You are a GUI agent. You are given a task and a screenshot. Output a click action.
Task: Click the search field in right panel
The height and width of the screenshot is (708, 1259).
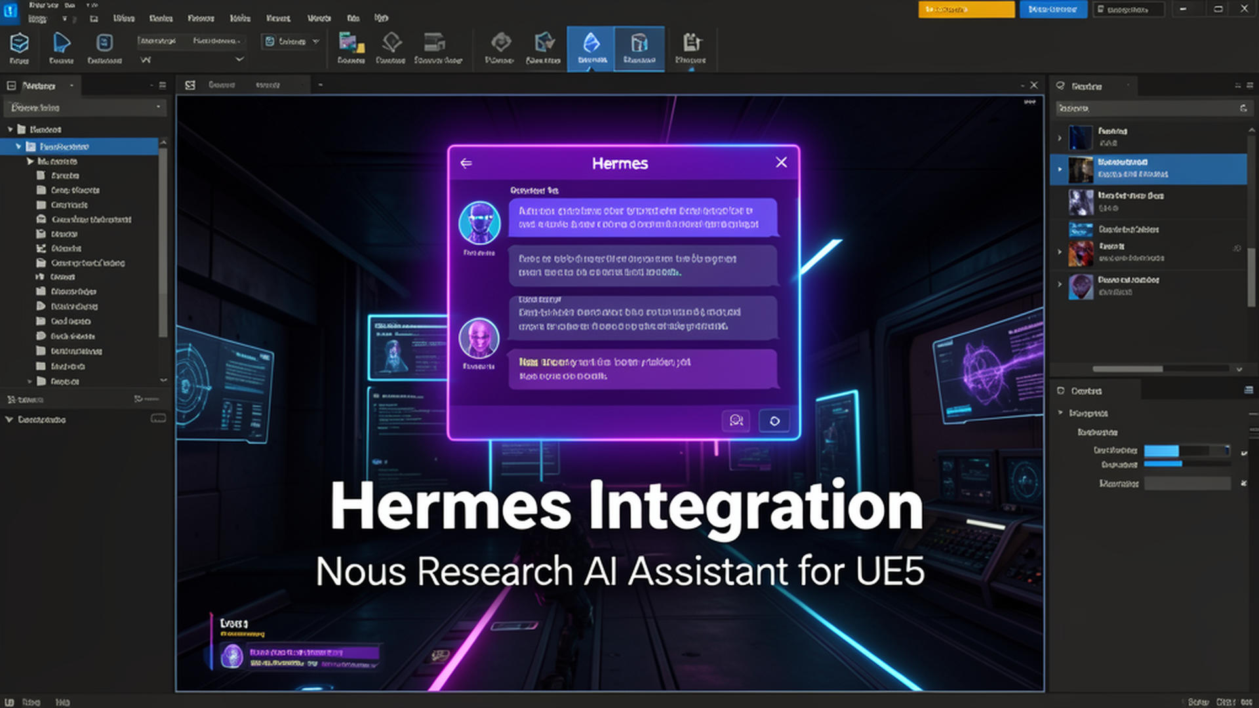coord(1146,108)
